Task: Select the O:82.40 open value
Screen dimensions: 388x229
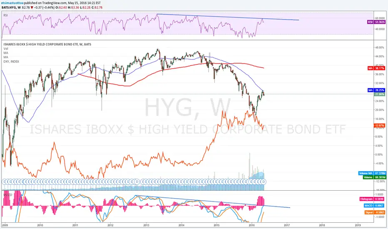Action: (61, 7)
